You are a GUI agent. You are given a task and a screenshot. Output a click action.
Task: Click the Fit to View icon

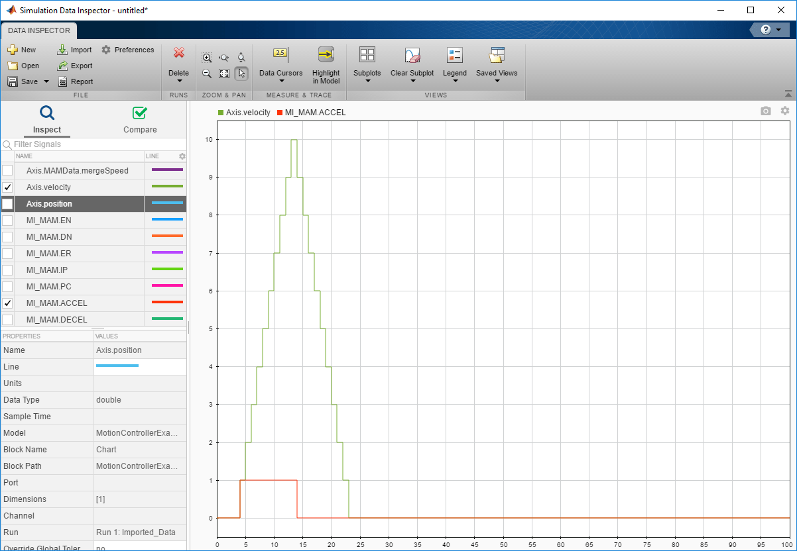pyautogui.click(x=224, y=74)
